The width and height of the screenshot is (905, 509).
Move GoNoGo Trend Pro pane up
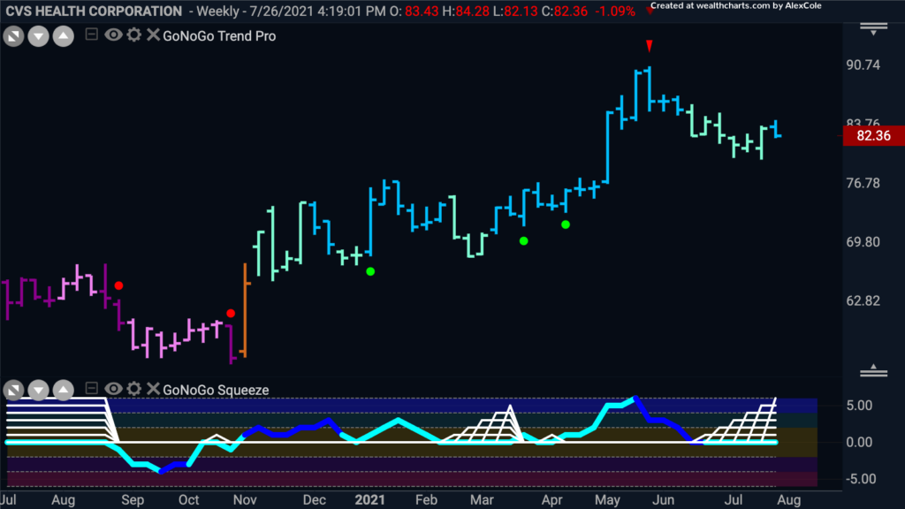pos(64,37)
